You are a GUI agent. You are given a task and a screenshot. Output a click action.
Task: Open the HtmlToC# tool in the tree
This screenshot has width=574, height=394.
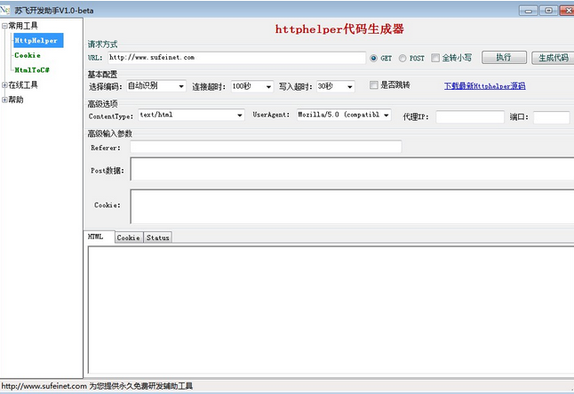[32, 70]
